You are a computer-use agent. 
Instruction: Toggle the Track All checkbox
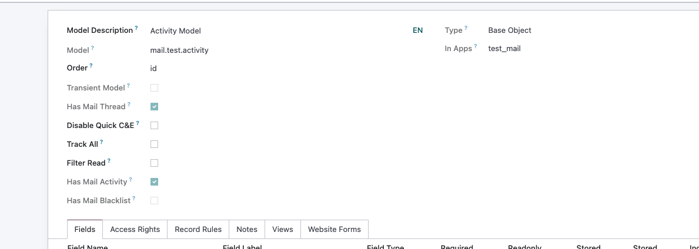click(155, 144)
